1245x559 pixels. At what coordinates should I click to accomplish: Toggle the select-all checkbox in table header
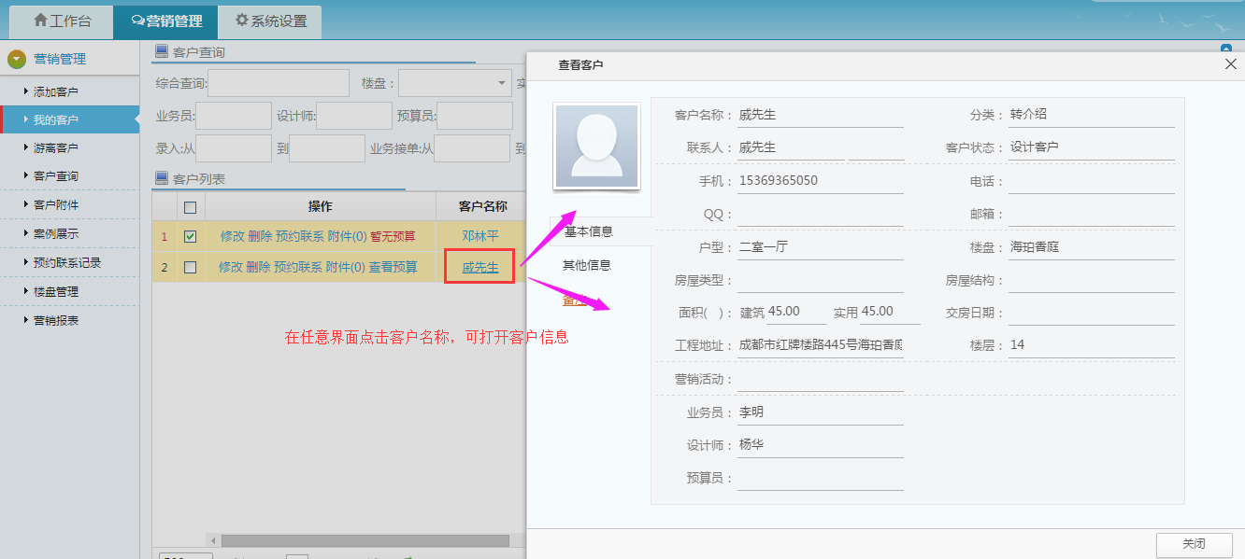pos(191,207)
